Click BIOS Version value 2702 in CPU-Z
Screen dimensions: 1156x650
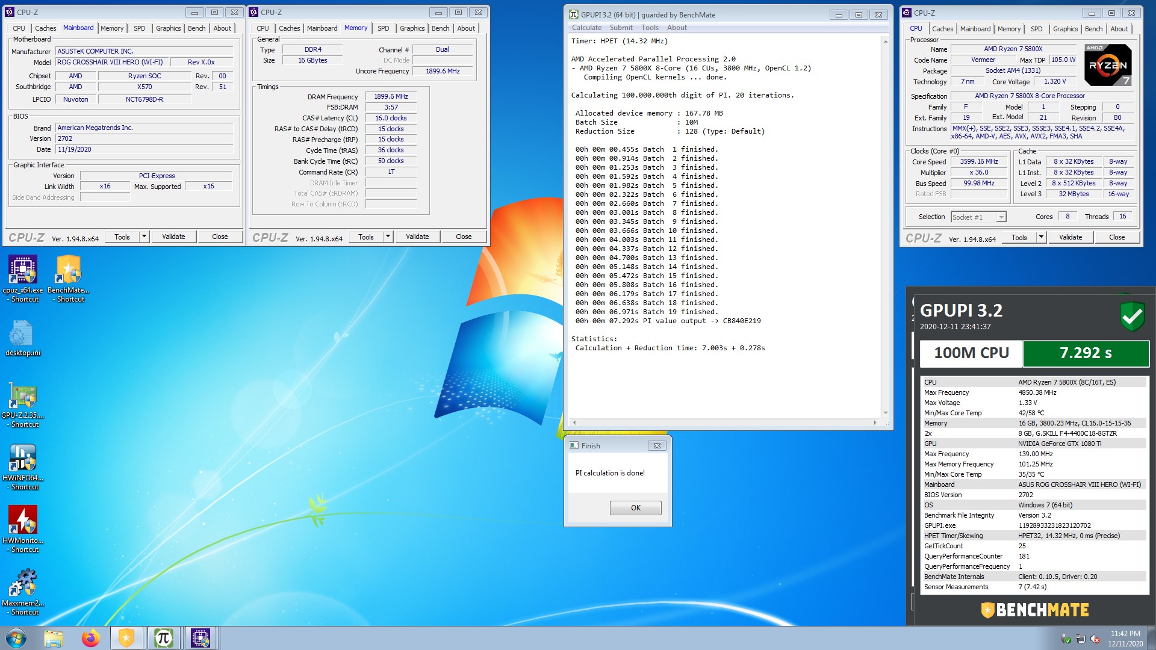coord(144,138)
